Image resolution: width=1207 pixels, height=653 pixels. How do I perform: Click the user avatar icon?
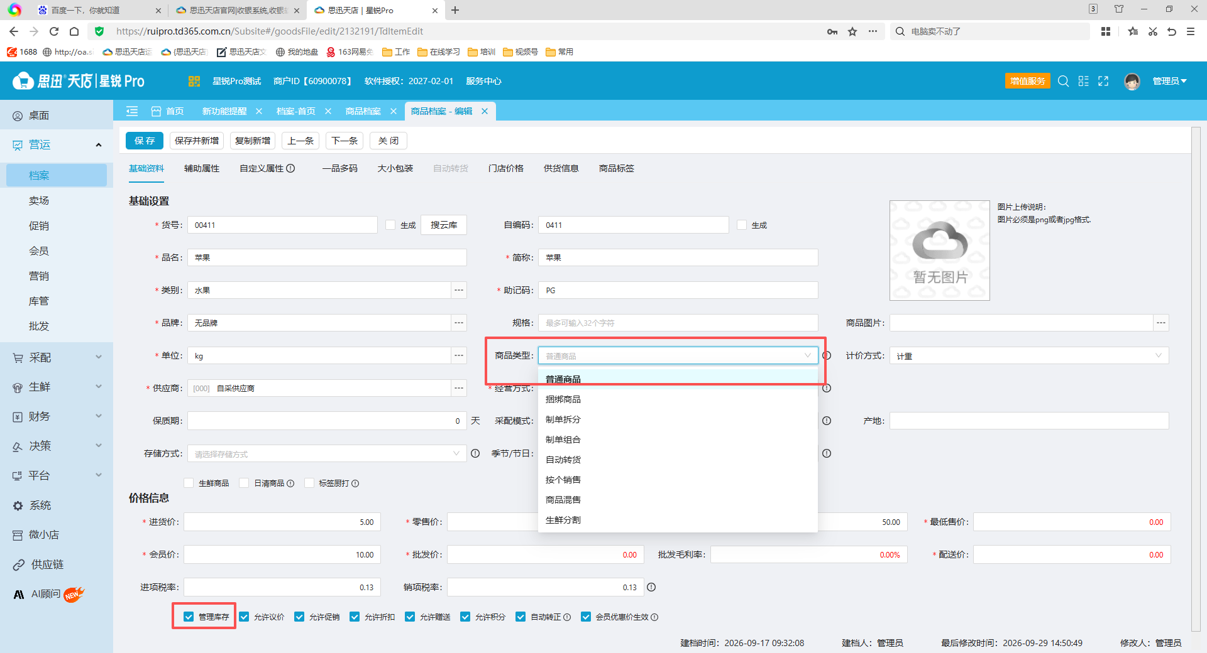[1132, 81]
